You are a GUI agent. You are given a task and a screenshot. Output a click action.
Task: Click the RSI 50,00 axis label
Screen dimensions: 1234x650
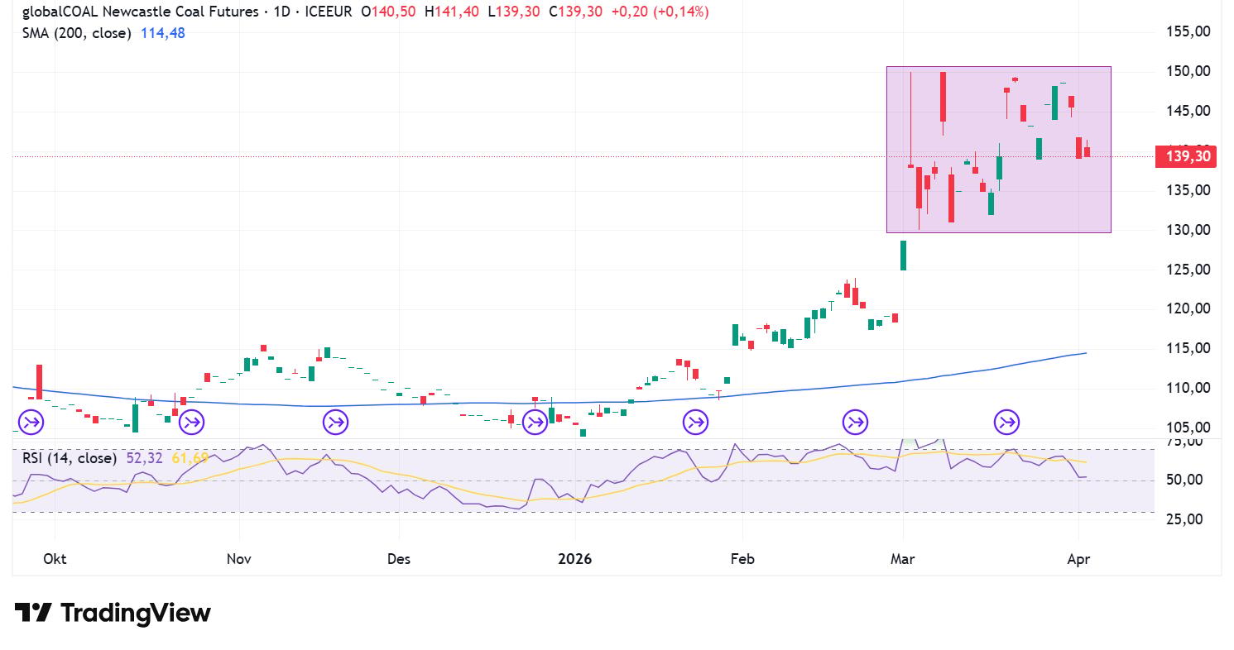pos(1184,480)
